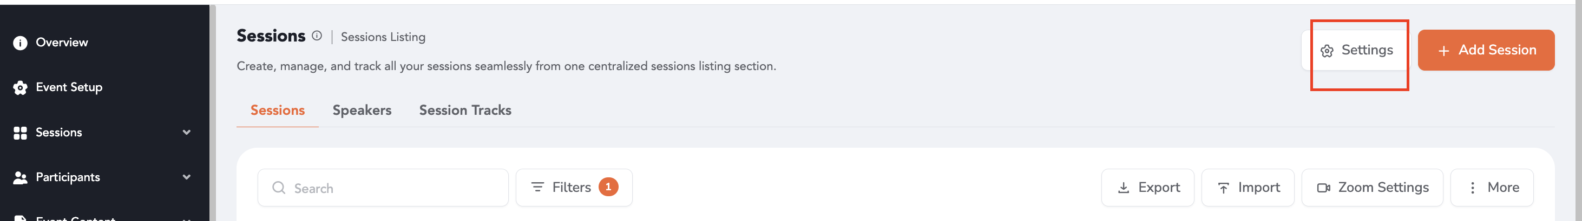Image resolution: width=1582 pixels, height=221 pixels.
Task: Click the Add Session button
Action: tap(1486, 50)
